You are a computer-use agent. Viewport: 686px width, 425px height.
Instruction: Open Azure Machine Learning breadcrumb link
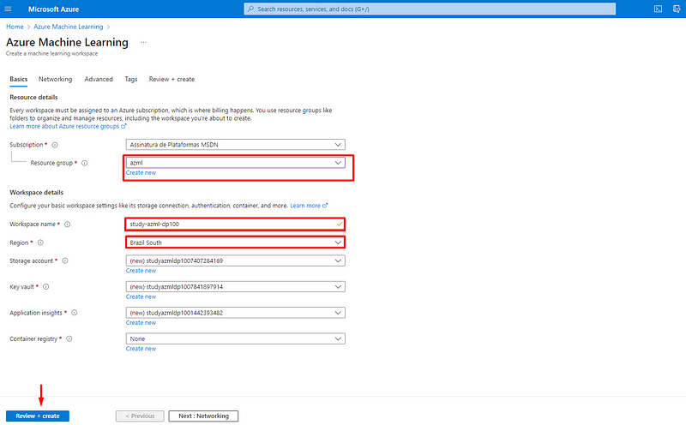[x=69, y=27]
